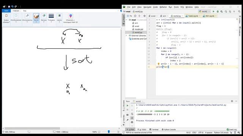Screen dimensions: 243x136
Task: Click the zoom out minus button in Paint
Action: pyautogui.click(x=99, y=132)
